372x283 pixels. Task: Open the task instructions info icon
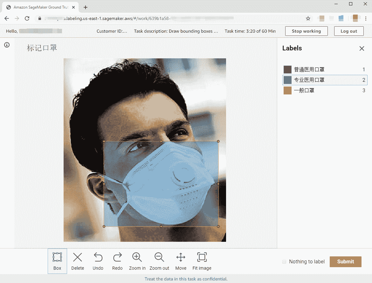coord(7,45)
